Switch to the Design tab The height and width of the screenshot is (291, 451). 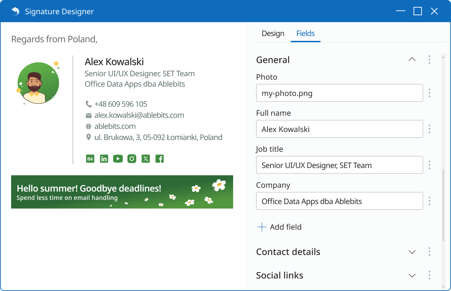(273, 33)
